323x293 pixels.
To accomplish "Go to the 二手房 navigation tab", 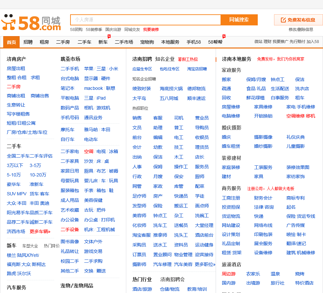I will coord(63,42).
